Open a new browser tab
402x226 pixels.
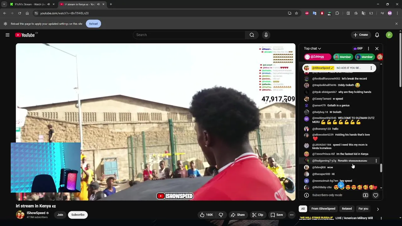click(x=111, y=4)
